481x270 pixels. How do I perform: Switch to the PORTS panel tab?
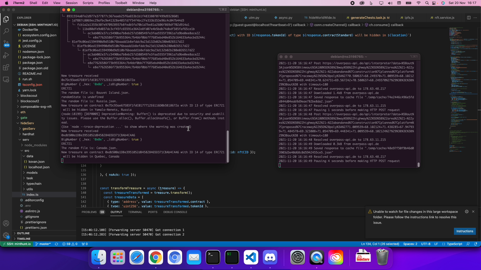click(x=153, y=212)
